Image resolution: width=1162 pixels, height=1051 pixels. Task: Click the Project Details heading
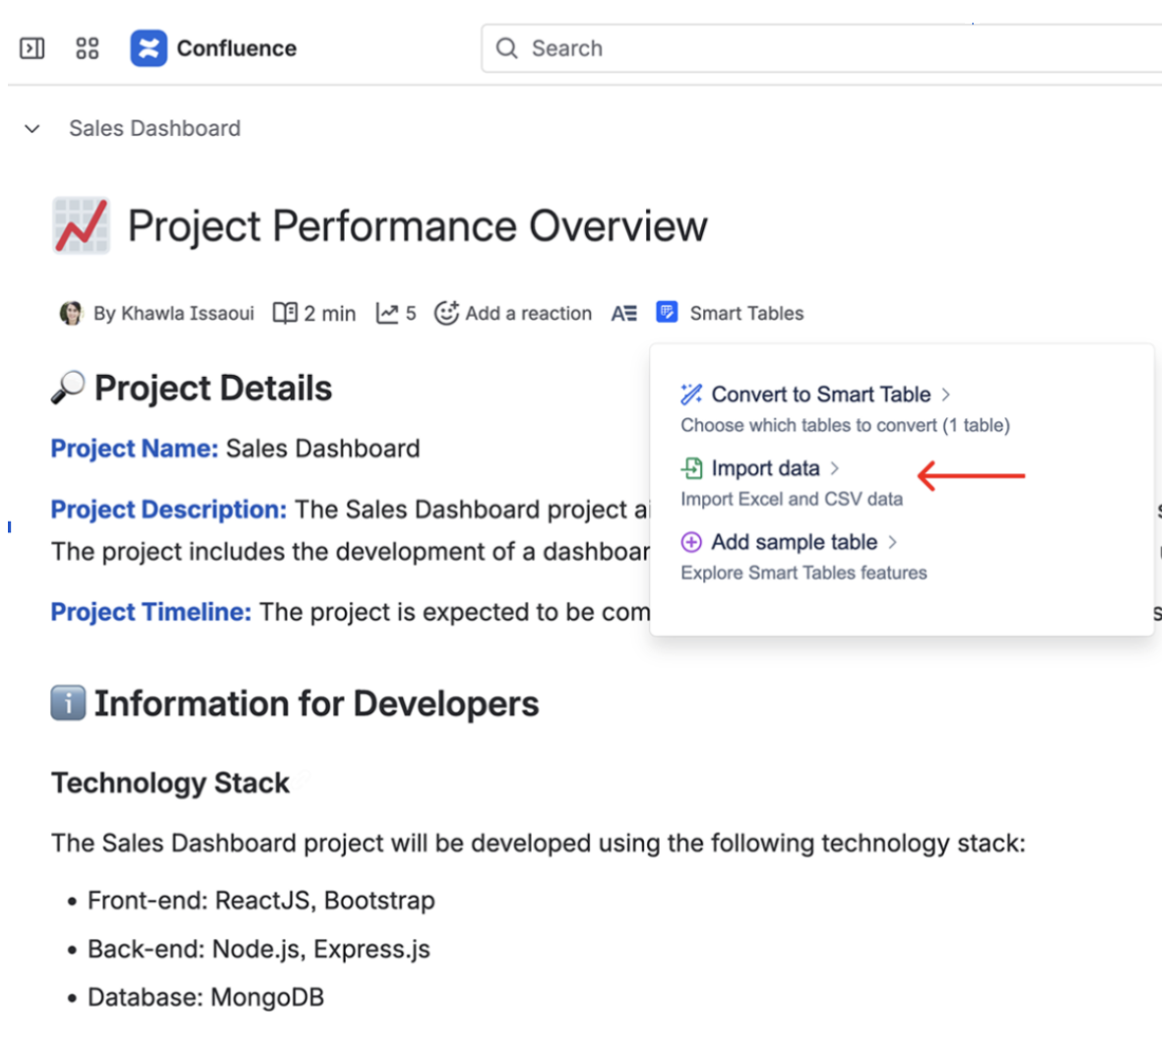(x=214, y=388)
